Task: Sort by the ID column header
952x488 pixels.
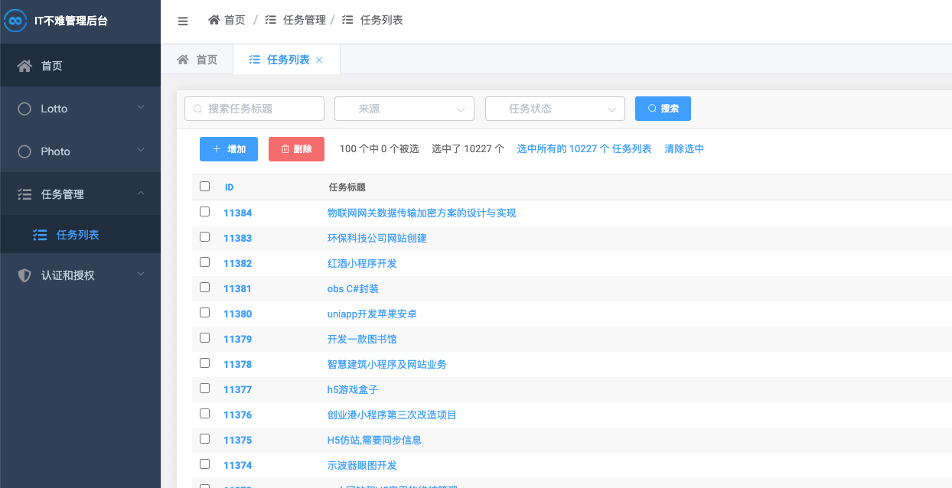Action: click(229, 187)
